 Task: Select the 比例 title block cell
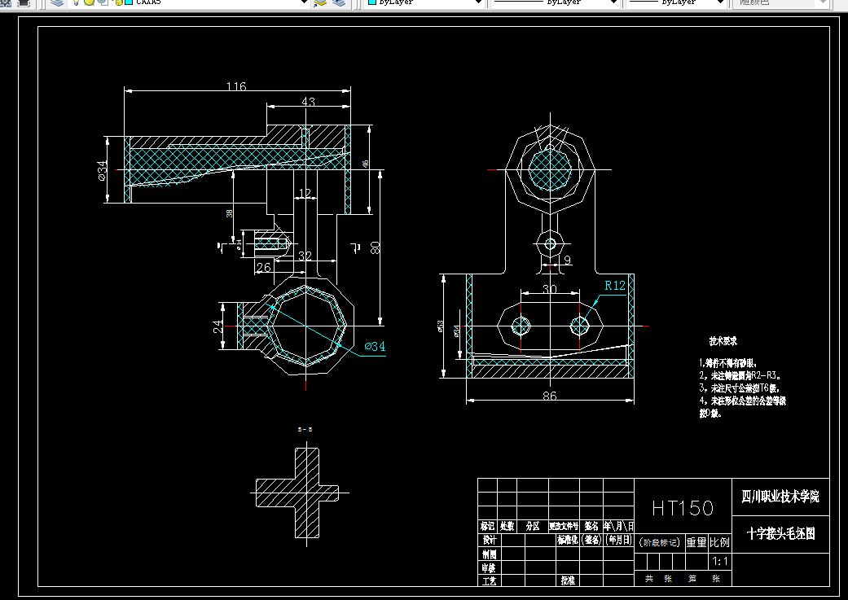click(720, 542)
